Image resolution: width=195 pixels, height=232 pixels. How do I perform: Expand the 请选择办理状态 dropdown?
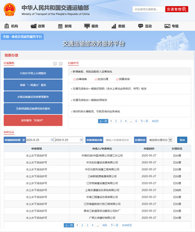(x=170, y=140)
